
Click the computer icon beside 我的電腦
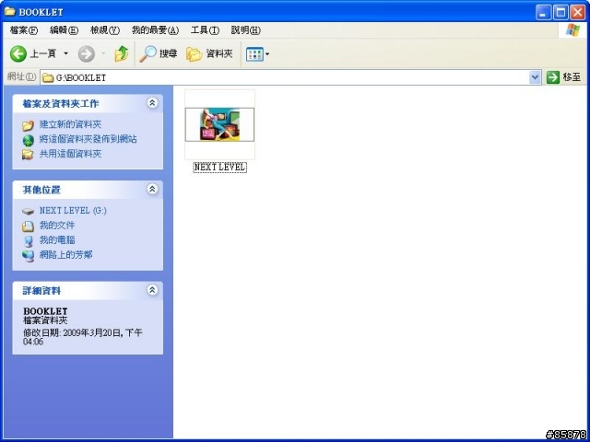[29, 241]
